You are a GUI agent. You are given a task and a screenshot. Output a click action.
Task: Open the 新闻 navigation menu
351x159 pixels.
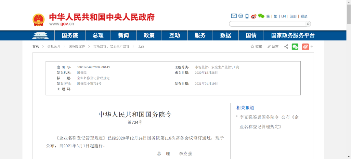123,35
